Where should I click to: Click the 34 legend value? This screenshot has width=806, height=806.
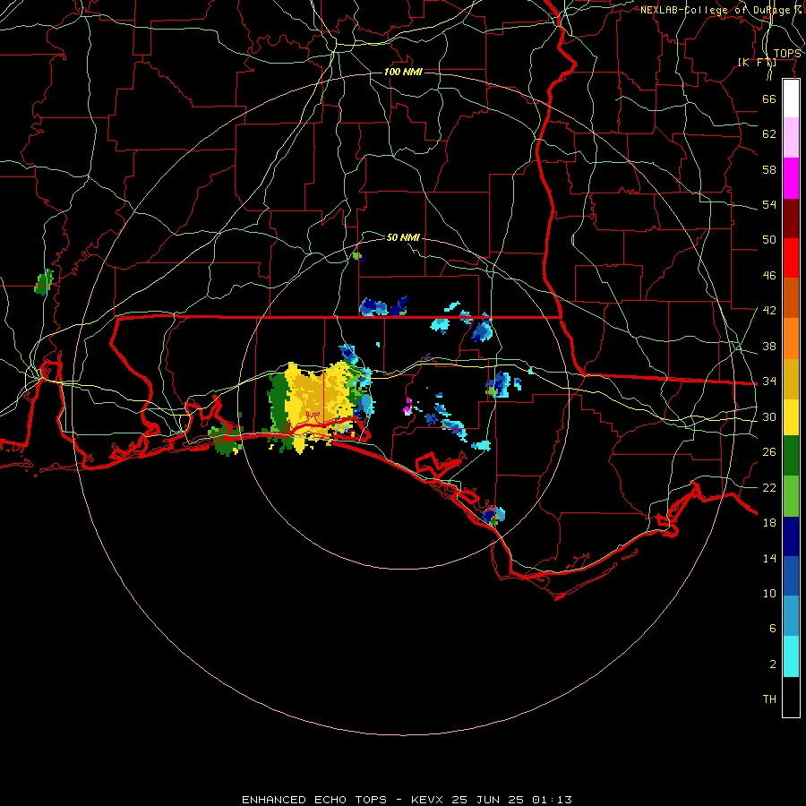(x=769, y=381)
